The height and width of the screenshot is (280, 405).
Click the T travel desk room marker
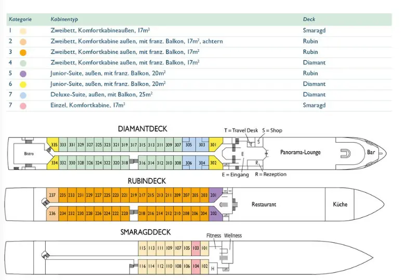(251, 143)
